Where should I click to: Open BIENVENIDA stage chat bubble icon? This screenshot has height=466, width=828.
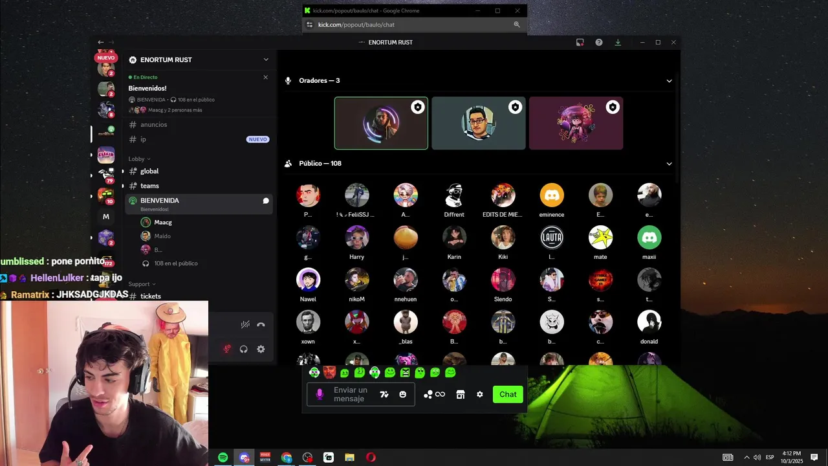[x=265, y=201]
